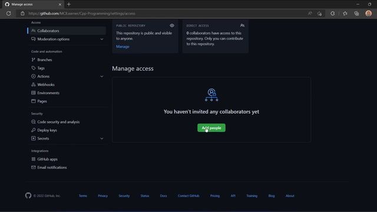Click the Read aloud icon in address bar

pos(310,14)
